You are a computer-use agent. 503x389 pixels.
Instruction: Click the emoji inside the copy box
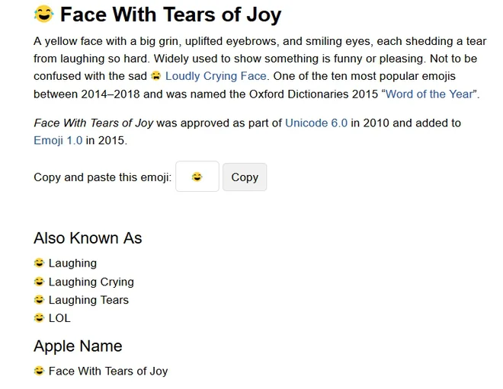pos(197,177)
